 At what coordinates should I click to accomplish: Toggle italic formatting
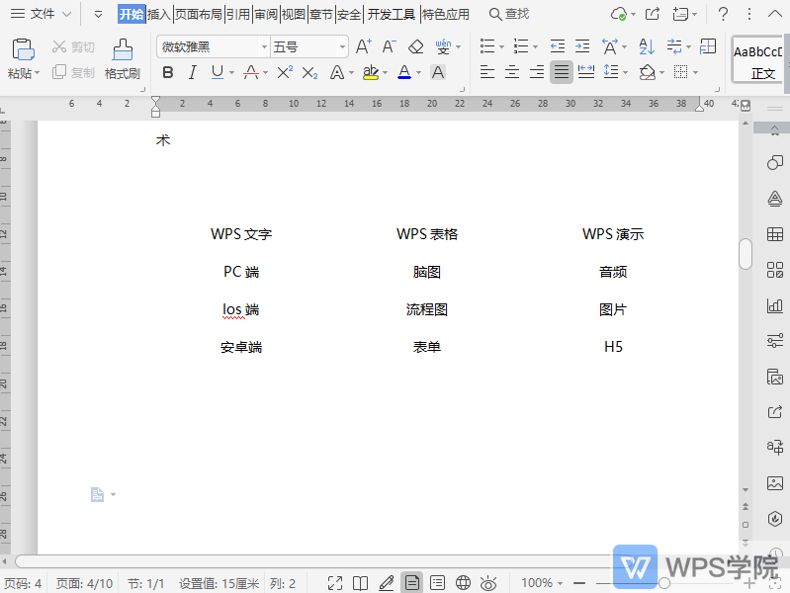193,72
